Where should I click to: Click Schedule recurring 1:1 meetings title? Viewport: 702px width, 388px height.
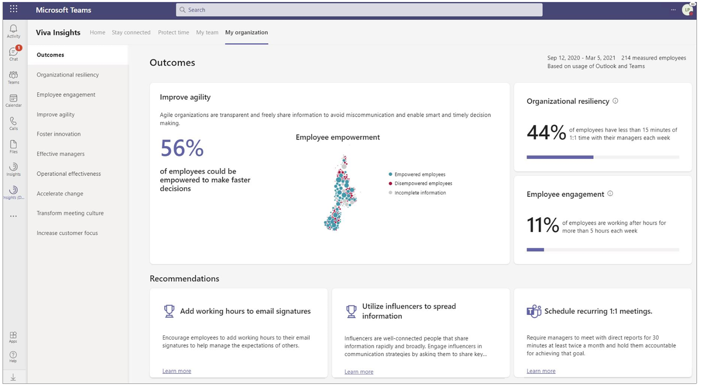[598, 311]
